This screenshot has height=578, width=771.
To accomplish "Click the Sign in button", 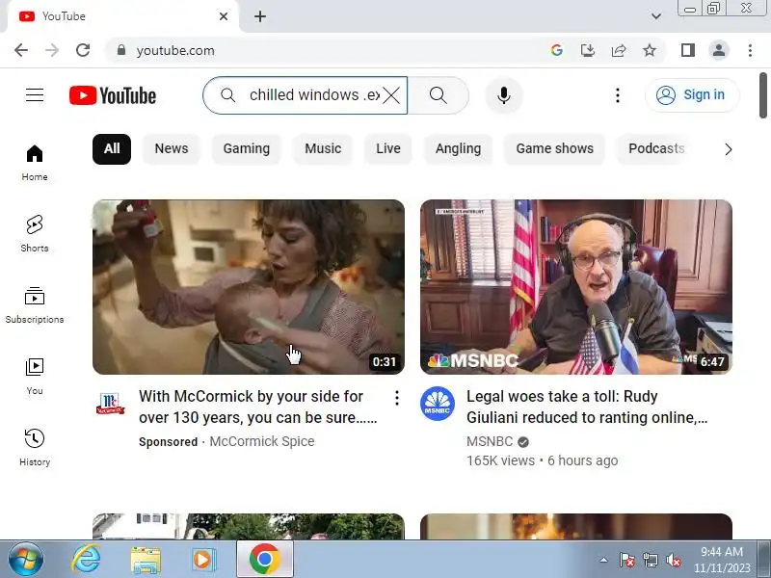I will (x=691, y=94).
